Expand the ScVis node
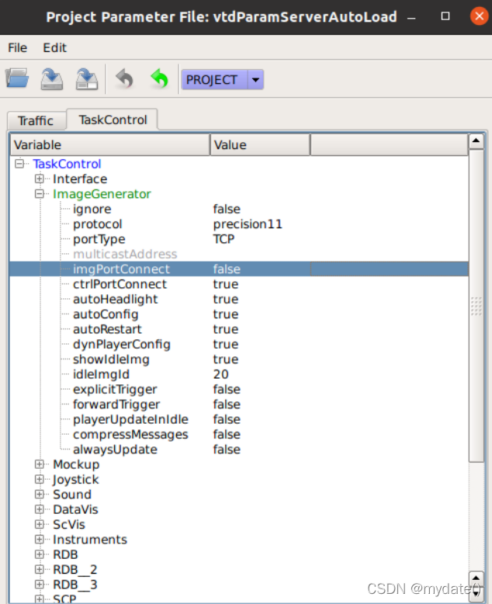Viewport: 492px width, 604px height. pos(40,524)
